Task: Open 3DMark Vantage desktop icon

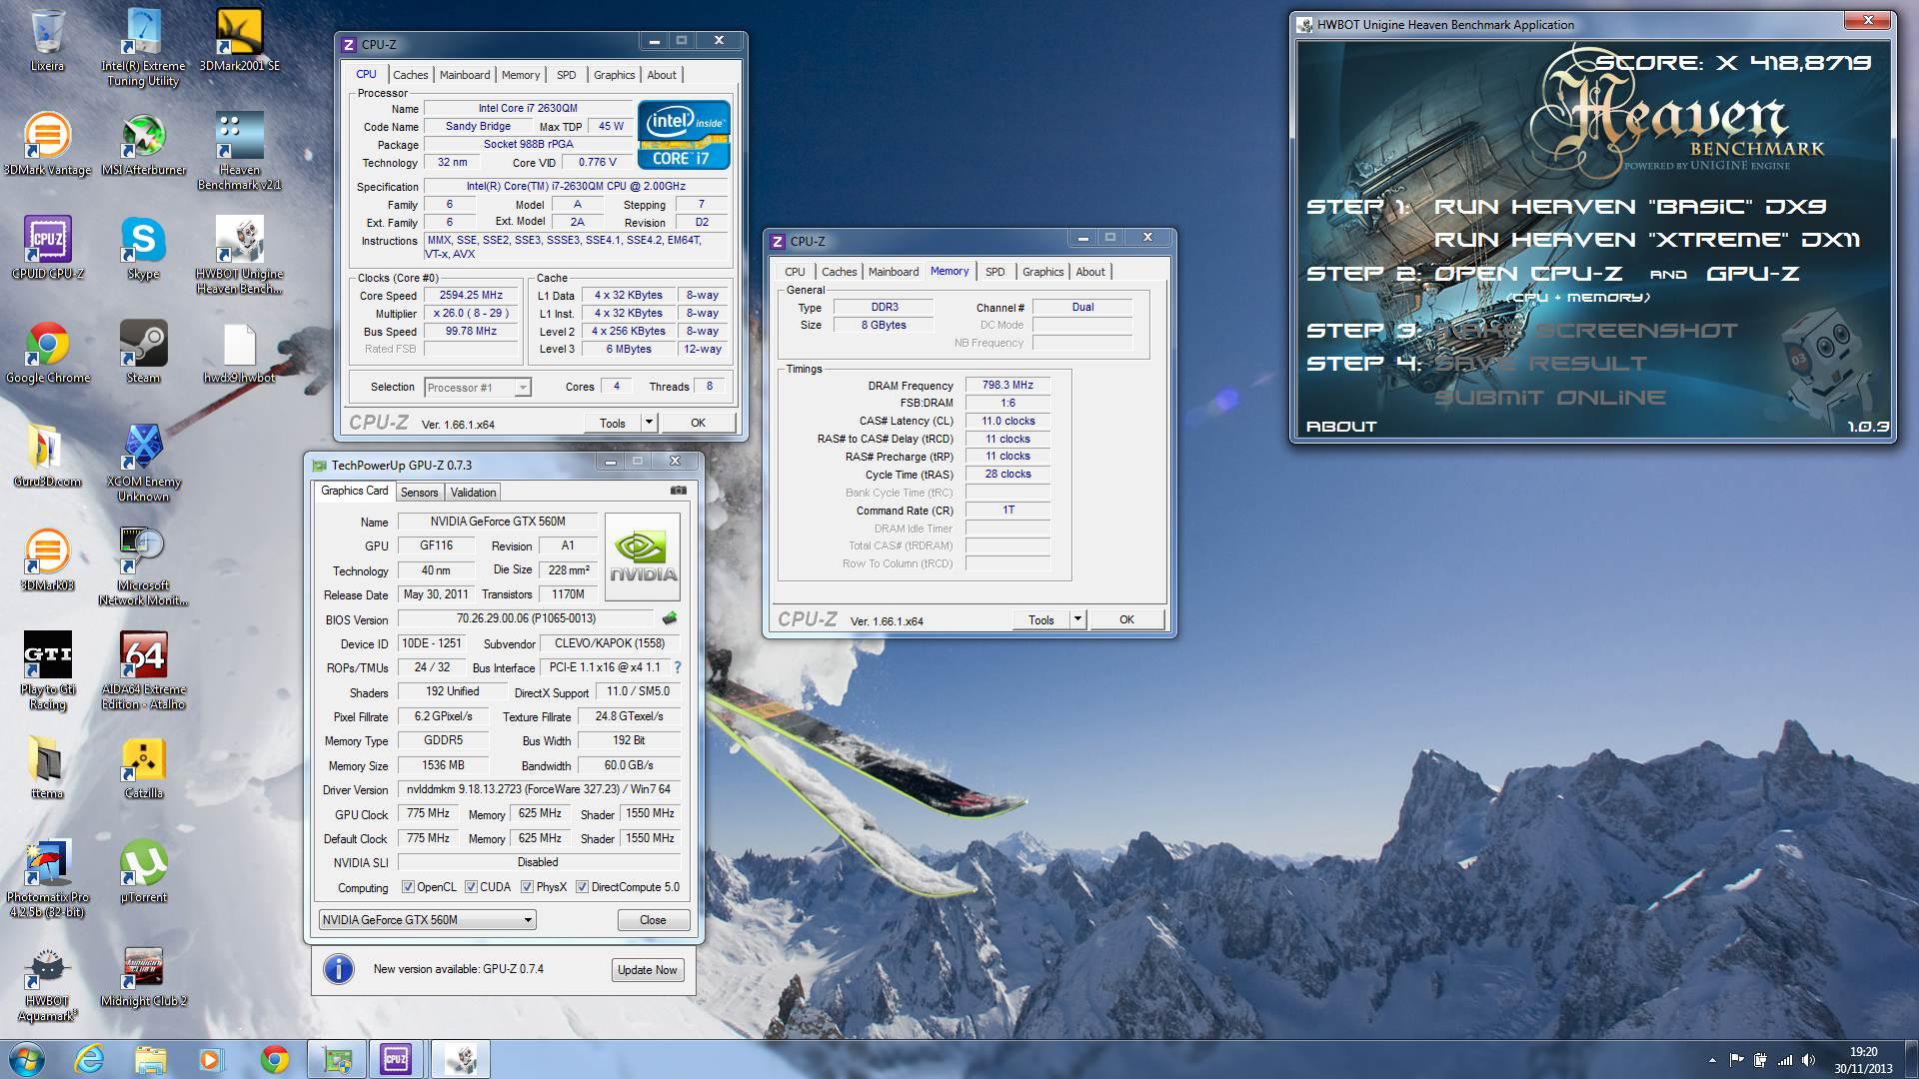Action: (47, 144)
